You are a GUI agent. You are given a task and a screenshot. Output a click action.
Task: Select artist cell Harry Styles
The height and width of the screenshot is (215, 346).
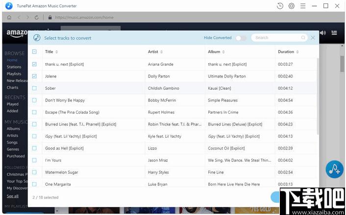[x=158, y=172]
